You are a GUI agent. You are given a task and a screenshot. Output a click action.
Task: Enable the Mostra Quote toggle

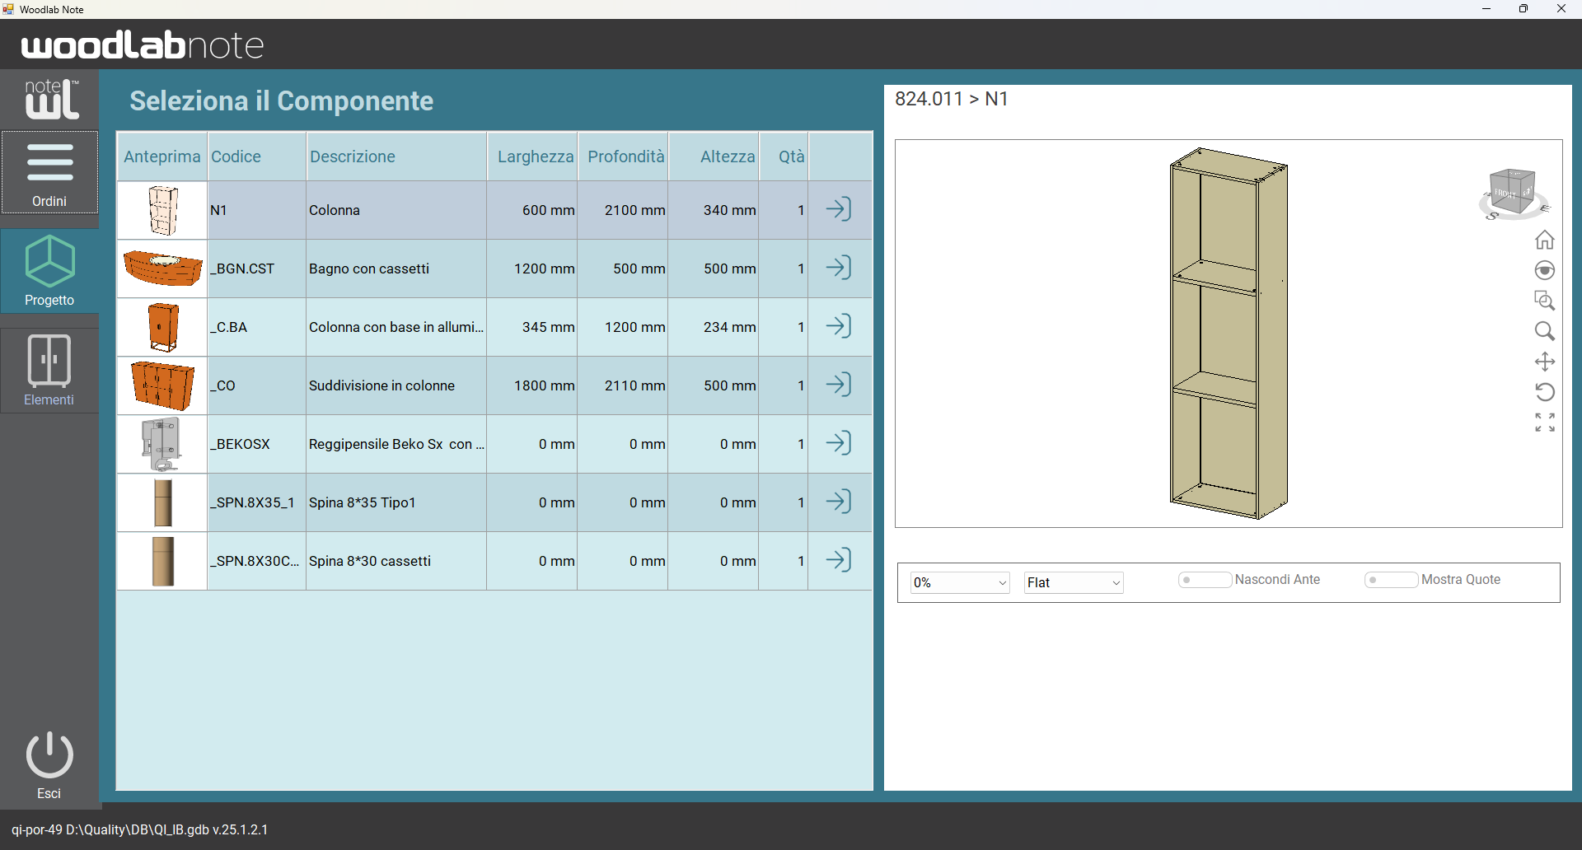[x=1392, y=580]
